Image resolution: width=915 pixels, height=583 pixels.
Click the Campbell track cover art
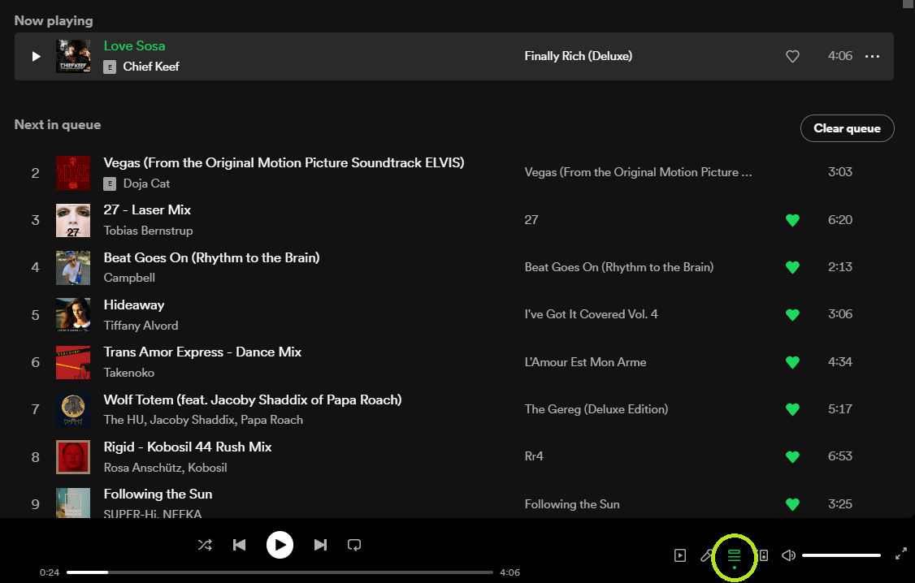pyautogui.click(x=73, y=268)
